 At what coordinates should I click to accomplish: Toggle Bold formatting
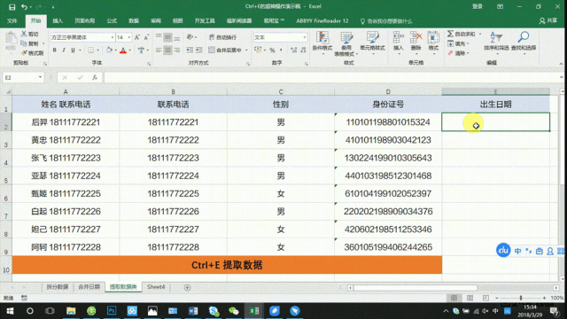55,50
